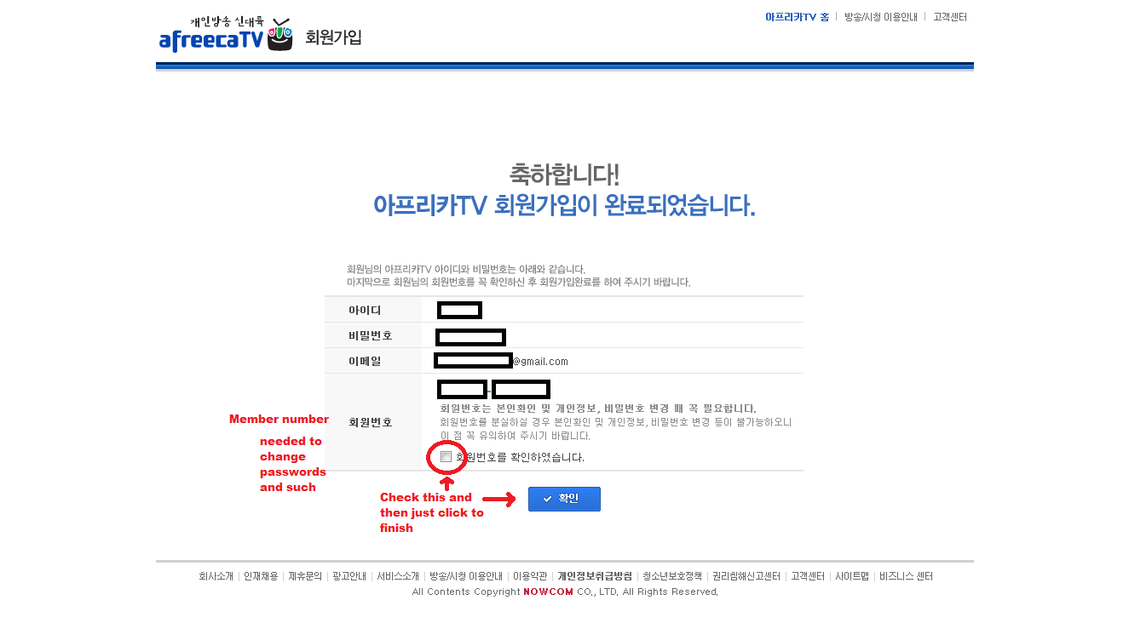Viewport: 1129px width, 623px height.
Task: Open 방송/시청 이용안내 in the footer
Action: click(x=466, y=576)
